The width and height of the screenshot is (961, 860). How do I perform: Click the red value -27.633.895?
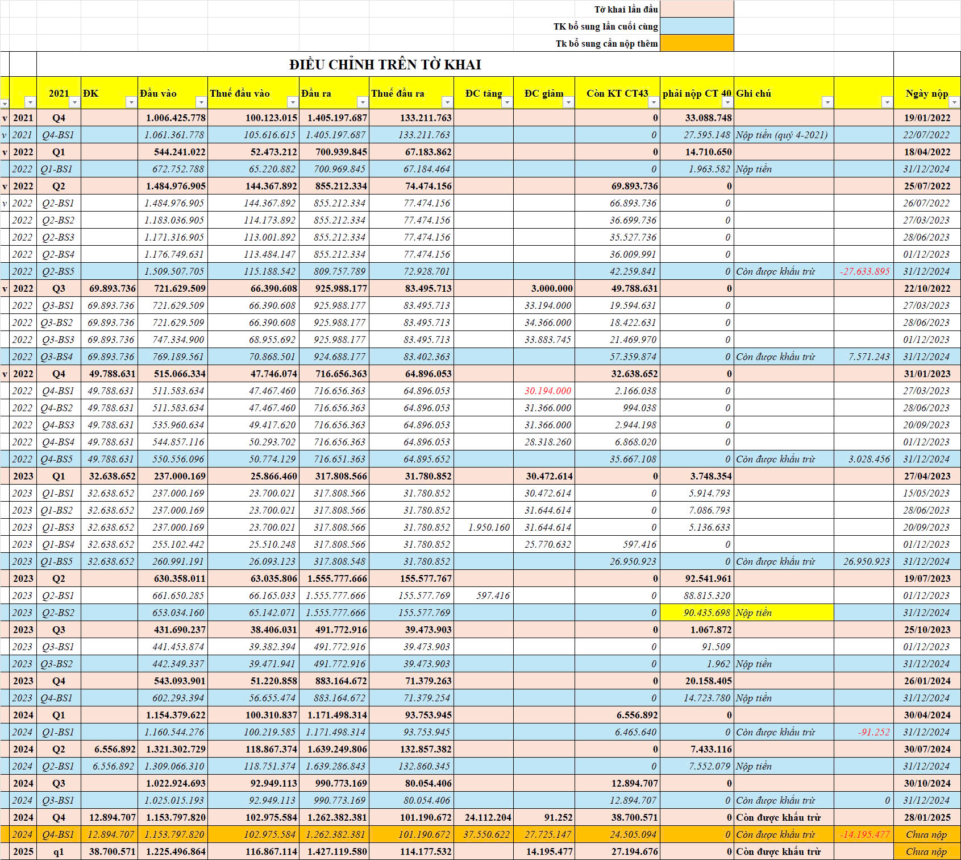864,271
